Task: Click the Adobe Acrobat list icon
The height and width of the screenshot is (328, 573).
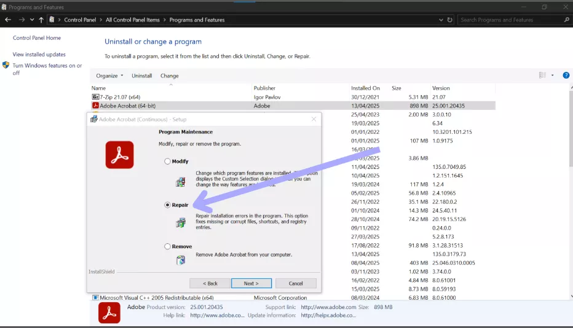Action: pyautogui.click(x=95, y=106)
